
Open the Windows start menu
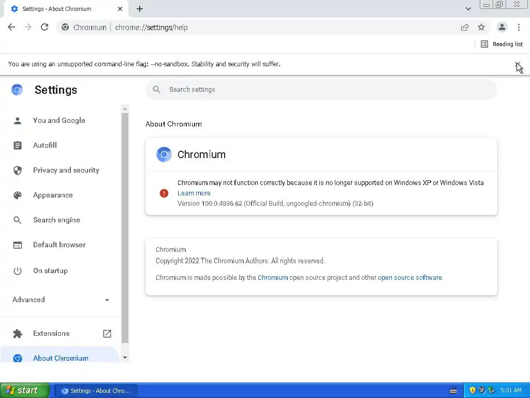tap(25, 390)
